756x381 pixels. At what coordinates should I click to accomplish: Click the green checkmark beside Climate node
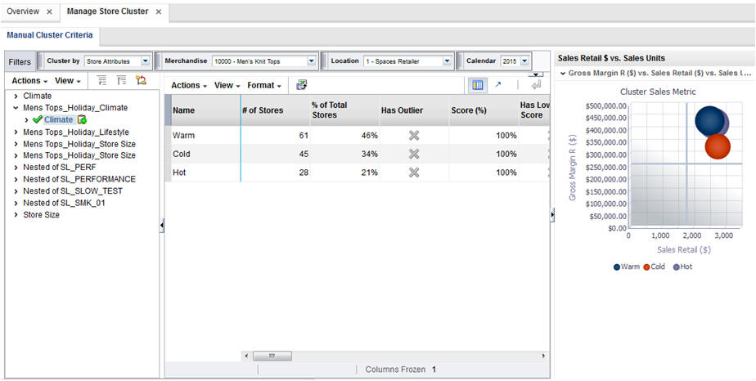pos(38,119)
